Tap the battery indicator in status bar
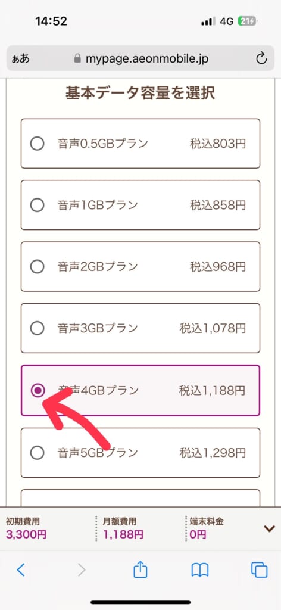This screenshot has height=610, width=281. (x=247, y=21)
